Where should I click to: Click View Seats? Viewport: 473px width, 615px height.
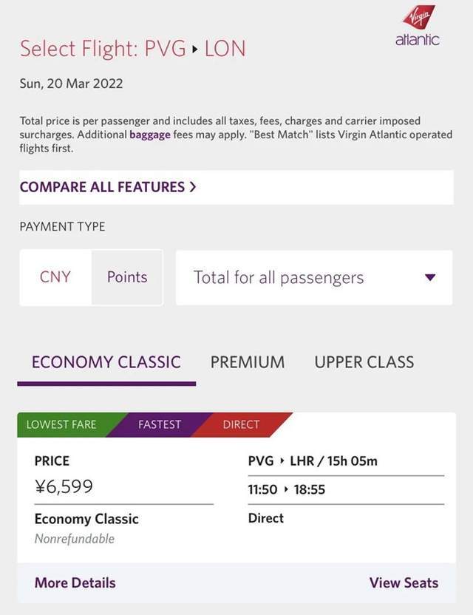(x=404, y=582)
